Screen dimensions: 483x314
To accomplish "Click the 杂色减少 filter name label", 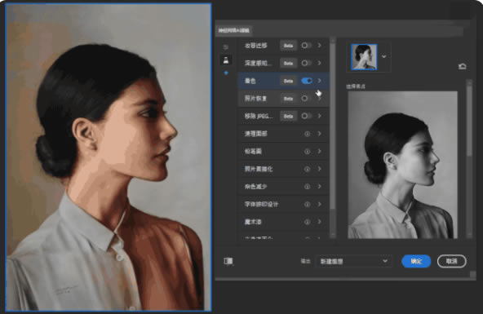I will point(255,187).
